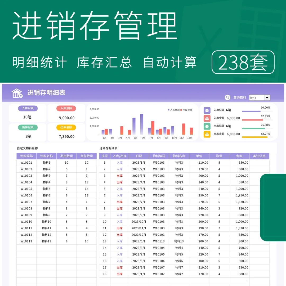Click the 自定义物料名称 section title

(27, 148)
